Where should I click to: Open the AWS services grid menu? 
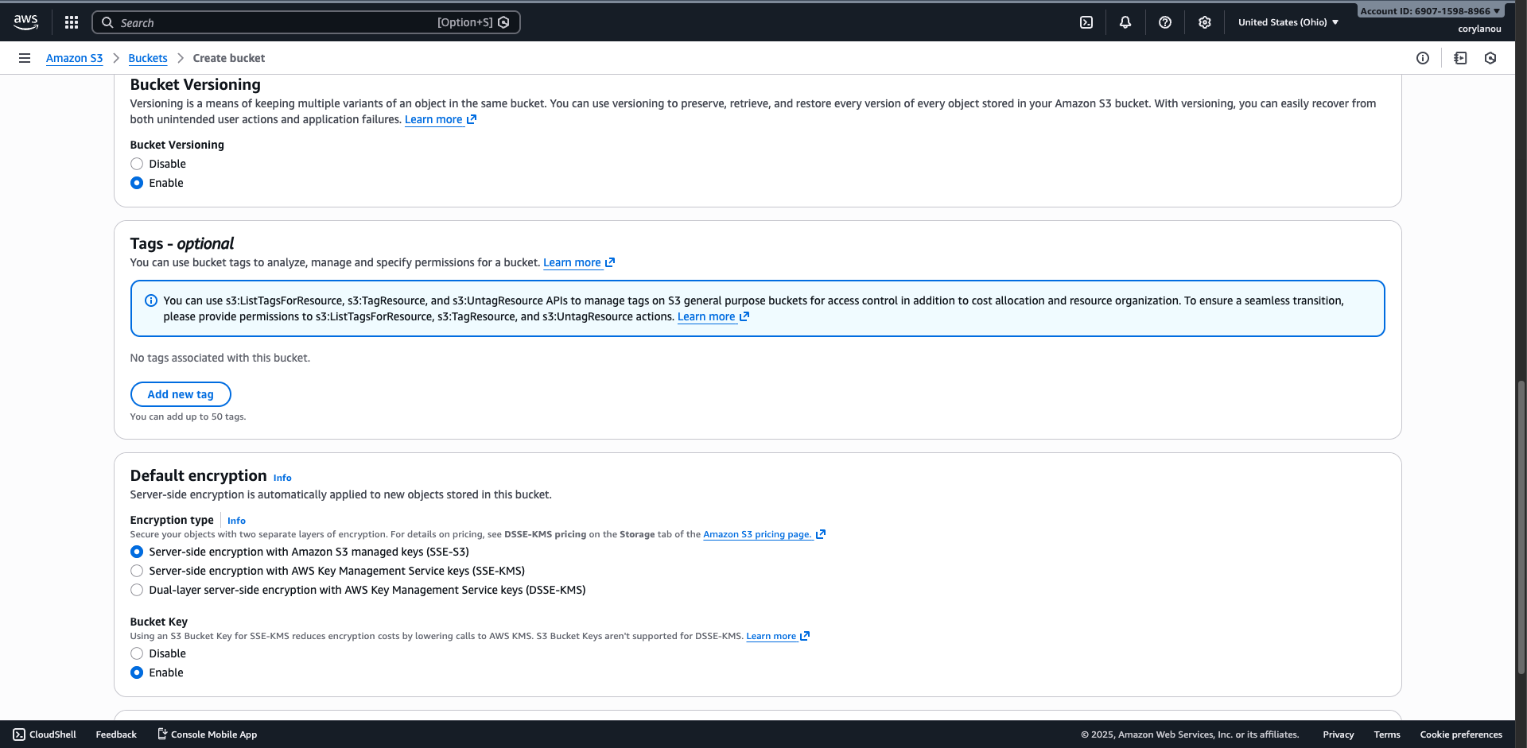pyautogui.click(x=71, y=21)
